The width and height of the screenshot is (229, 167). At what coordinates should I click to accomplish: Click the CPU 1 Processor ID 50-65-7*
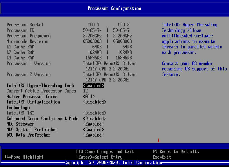[92, 30]
